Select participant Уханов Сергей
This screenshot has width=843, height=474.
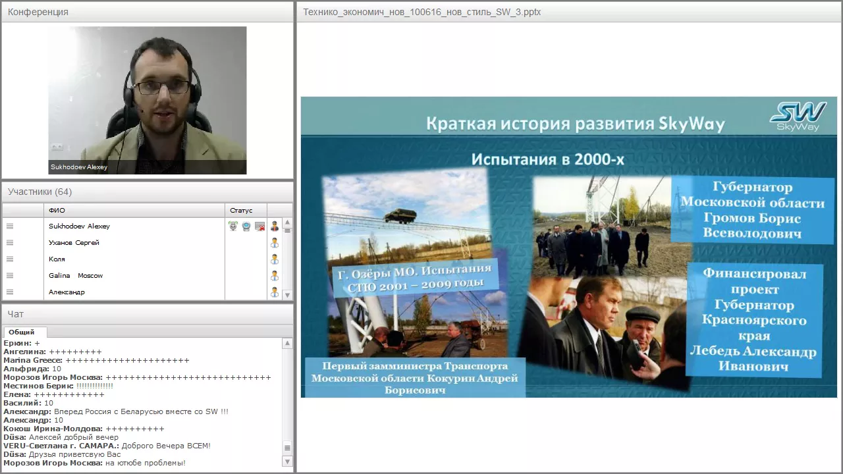(x=134, y=243)
